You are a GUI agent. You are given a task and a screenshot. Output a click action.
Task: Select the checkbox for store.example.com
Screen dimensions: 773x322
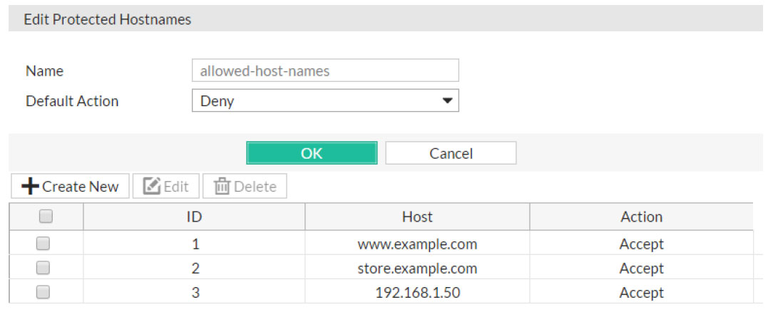(43, 268)
